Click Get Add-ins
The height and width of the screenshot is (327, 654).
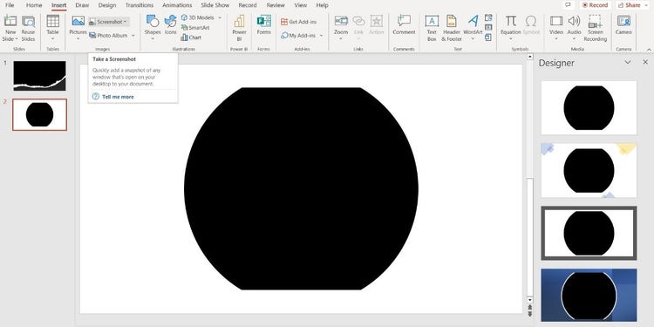tap(298, 22)
